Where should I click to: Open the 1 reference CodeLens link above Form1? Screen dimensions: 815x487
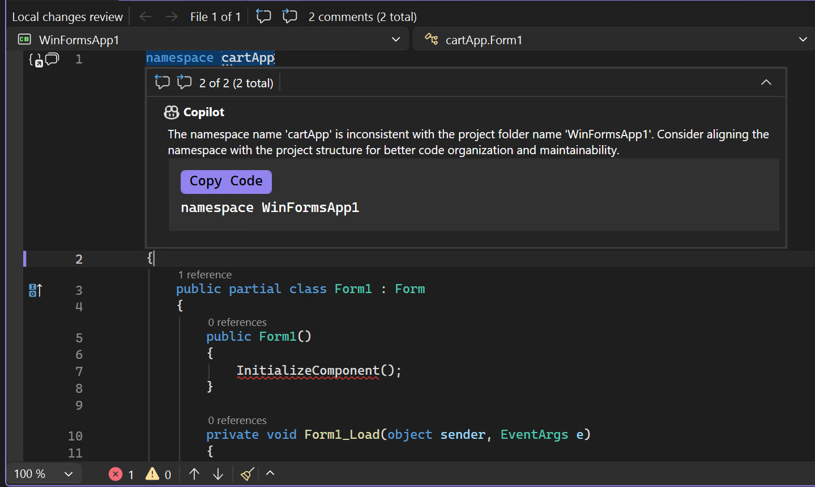click(x=205, y=274)
